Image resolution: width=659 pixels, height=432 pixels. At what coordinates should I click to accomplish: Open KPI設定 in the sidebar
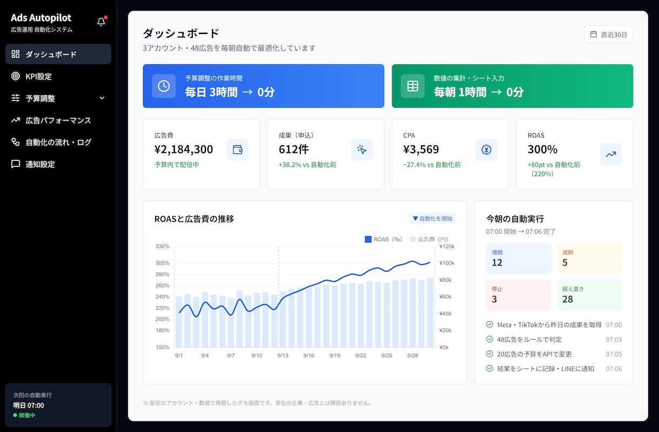coord(58,76)
